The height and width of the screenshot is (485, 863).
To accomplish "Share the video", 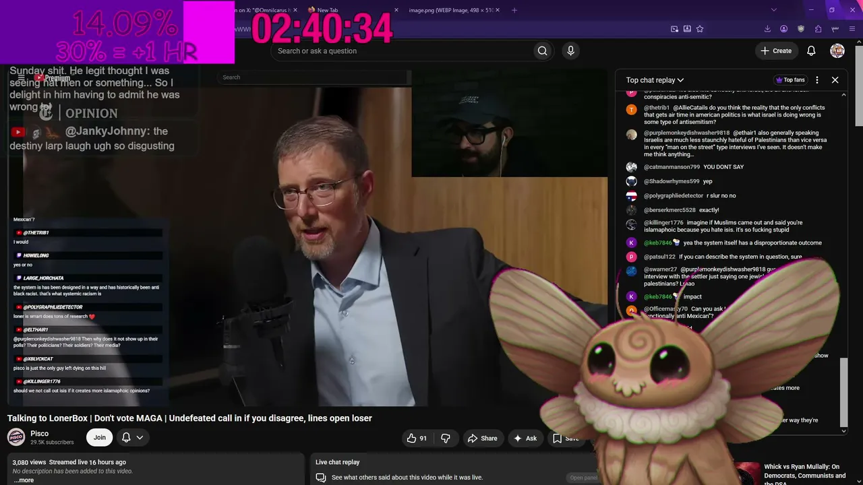I will click(482, 438).
